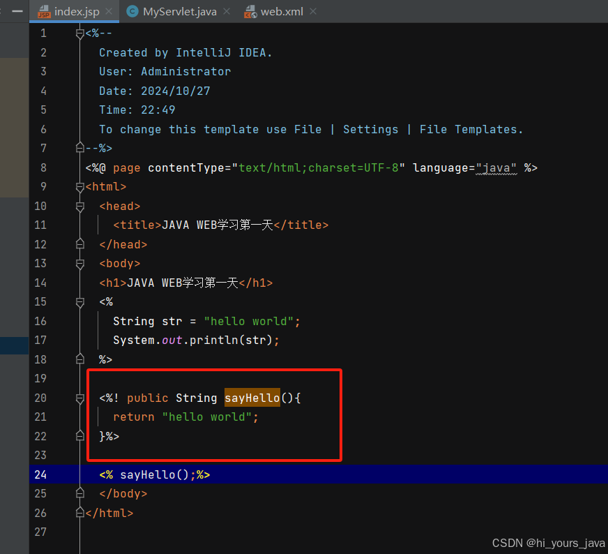Click the "hello world" string on line 21
The height and width of the screenshot is (554, 608).
pos(207,417)
